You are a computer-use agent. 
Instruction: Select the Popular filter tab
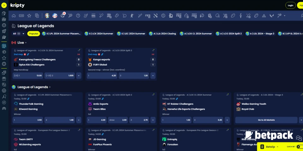click(33, 34)
